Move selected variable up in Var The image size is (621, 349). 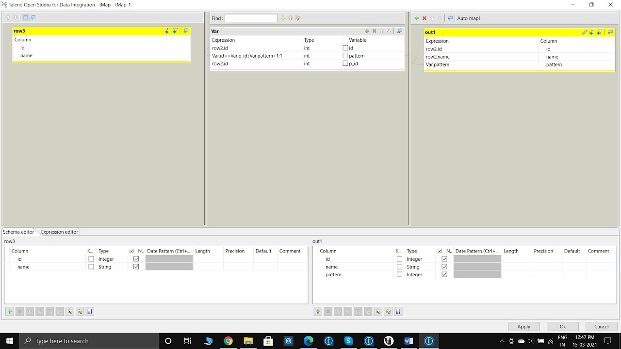tap(381, 31)
